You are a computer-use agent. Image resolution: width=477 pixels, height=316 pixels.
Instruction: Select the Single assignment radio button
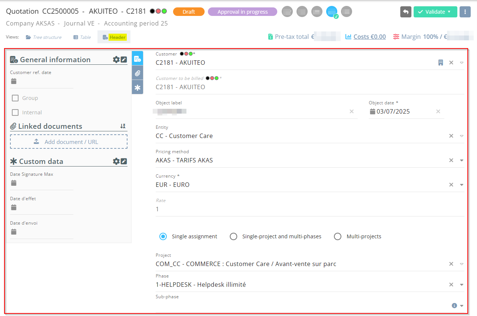point(163,236)
